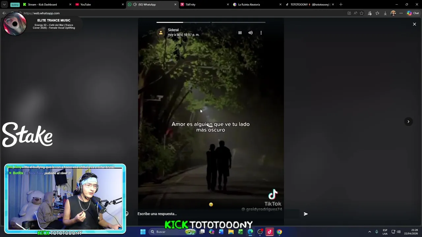Screen dimensions: 422x237
Task: Open Microsoft 365 taskbar icon
Action: pos(212,232)
